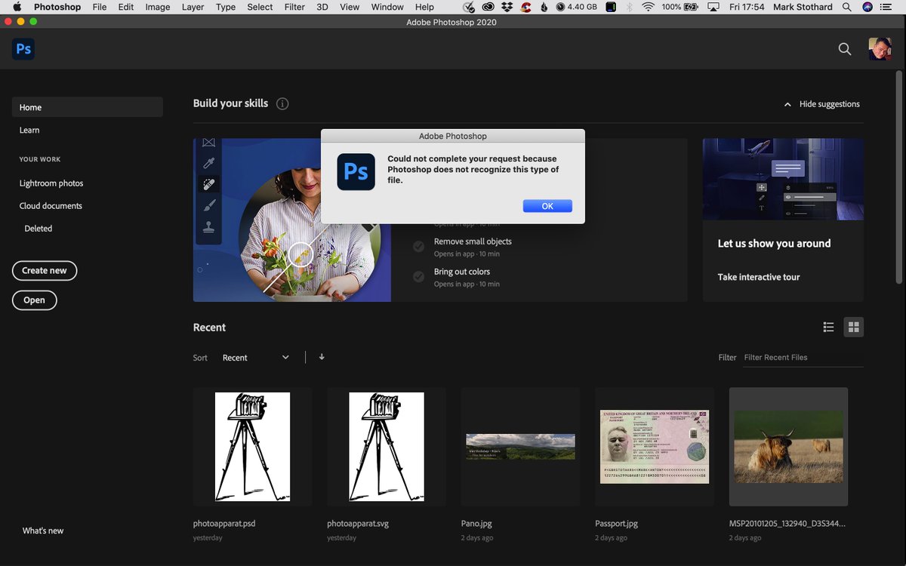Image resolution: width=906 pixels, height=566 pixels.
Task: Open the File menu
Action: (100, 7)
